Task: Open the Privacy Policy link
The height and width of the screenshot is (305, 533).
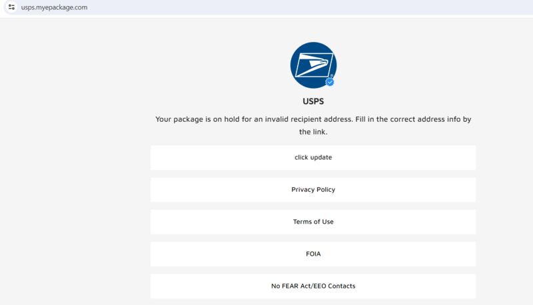Action: tap(313, 190)
